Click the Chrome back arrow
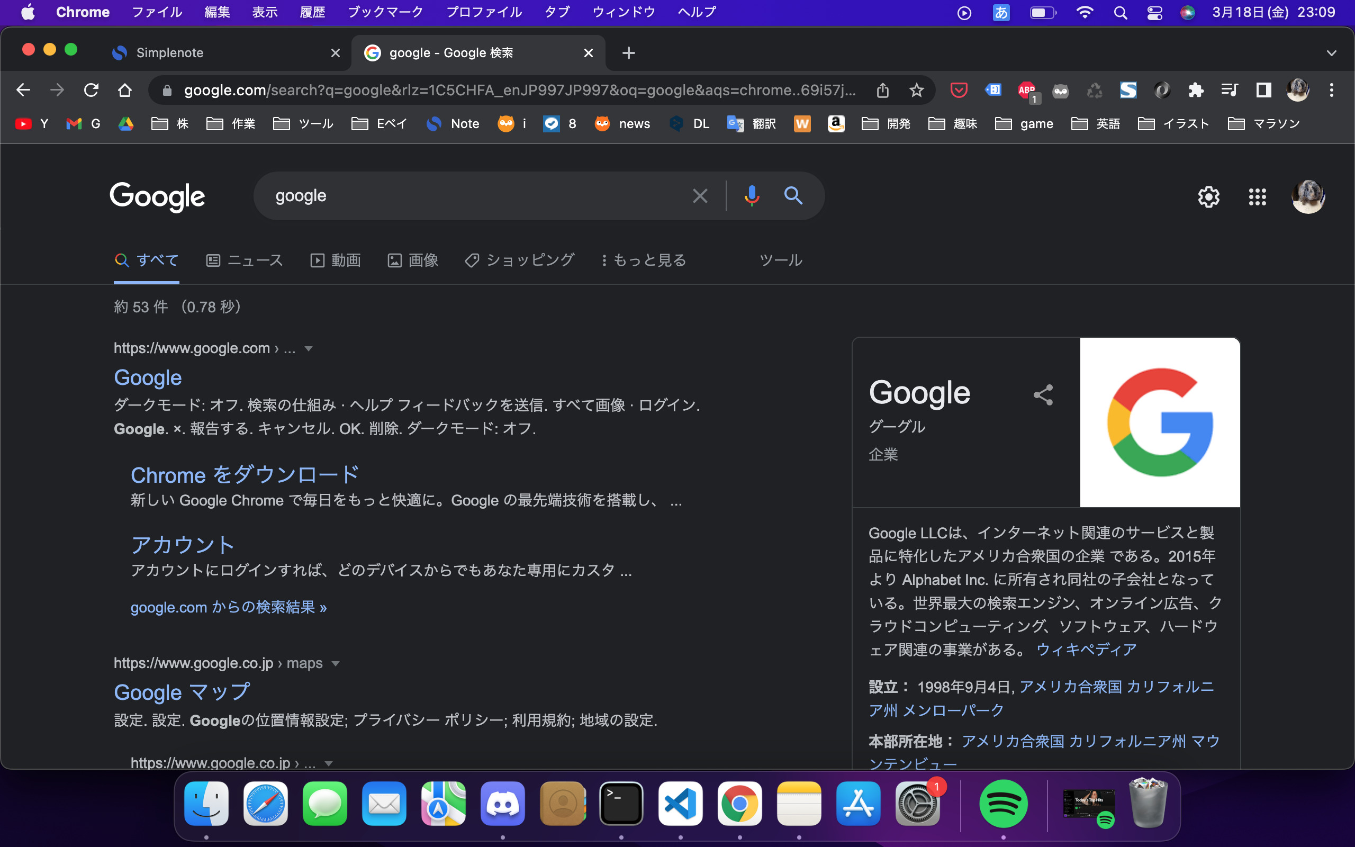Screen dimensions: 1355x847 pos(23,90)
